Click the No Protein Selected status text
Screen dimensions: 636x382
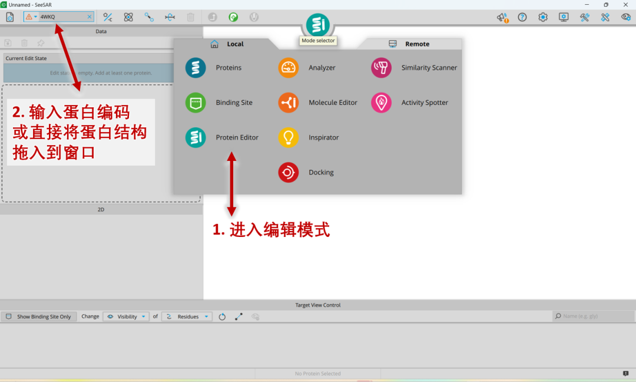317,374
